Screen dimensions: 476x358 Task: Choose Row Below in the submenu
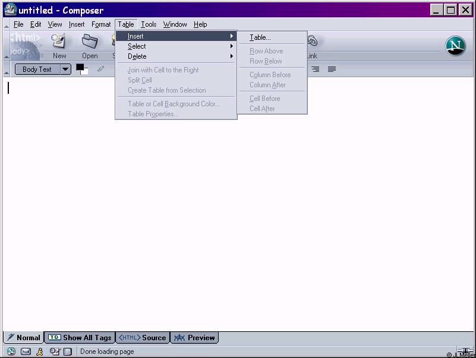pyautogui.click(x=272, y=61)
